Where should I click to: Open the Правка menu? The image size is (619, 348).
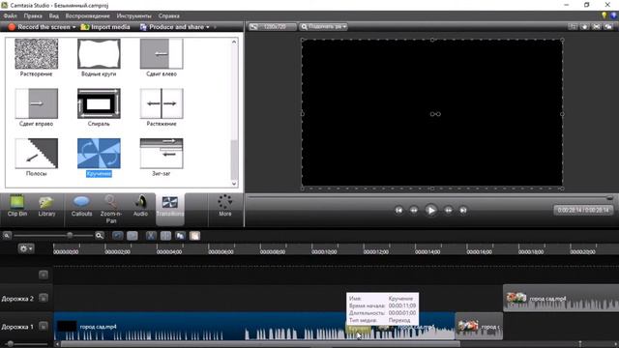pos(33,15)
